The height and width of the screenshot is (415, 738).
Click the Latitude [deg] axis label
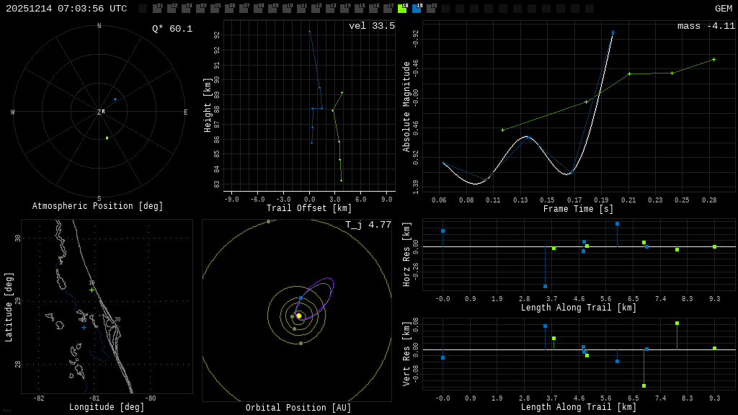[x=9, y=307]
